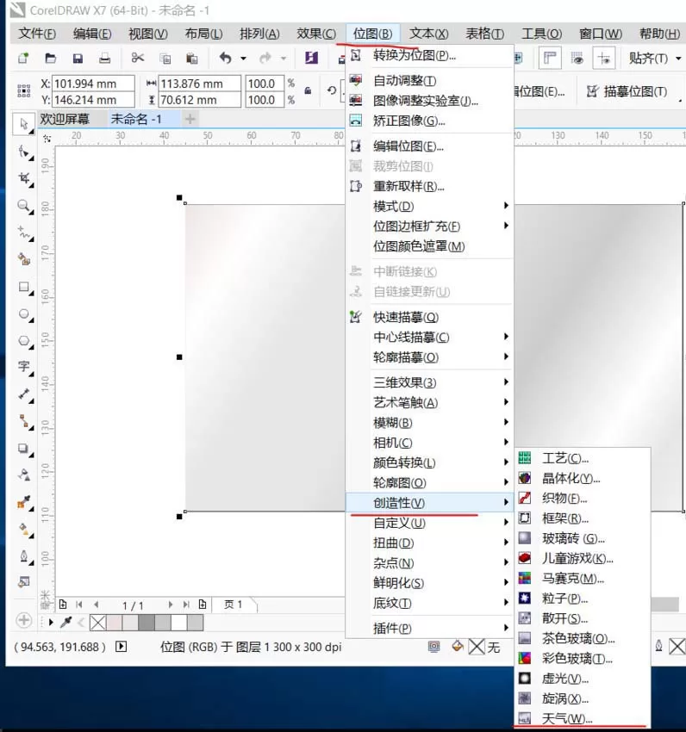
Task: Click the Show Guidelines toolbar icon
Action: click(603, 59)
